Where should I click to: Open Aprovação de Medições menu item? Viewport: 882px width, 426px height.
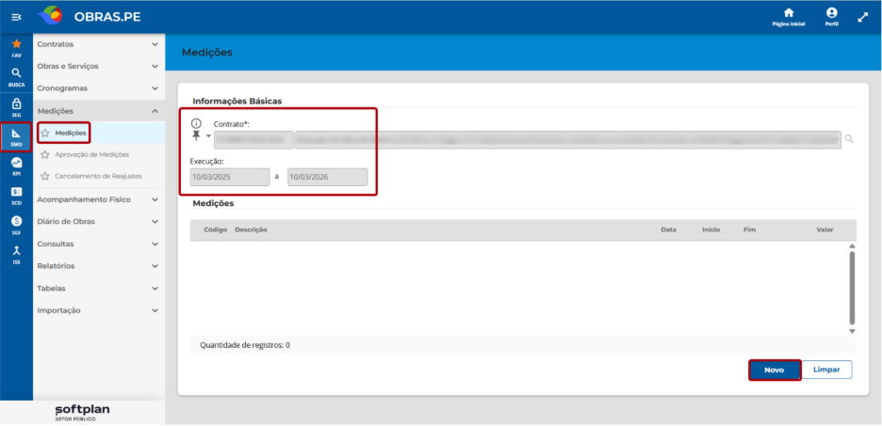pyautogui.click(x=91, y=154)
